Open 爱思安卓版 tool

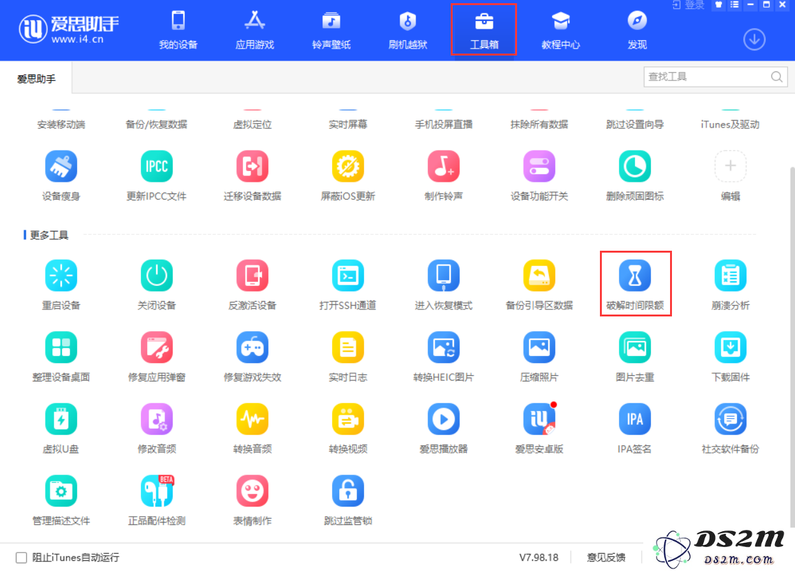[539, 419]
